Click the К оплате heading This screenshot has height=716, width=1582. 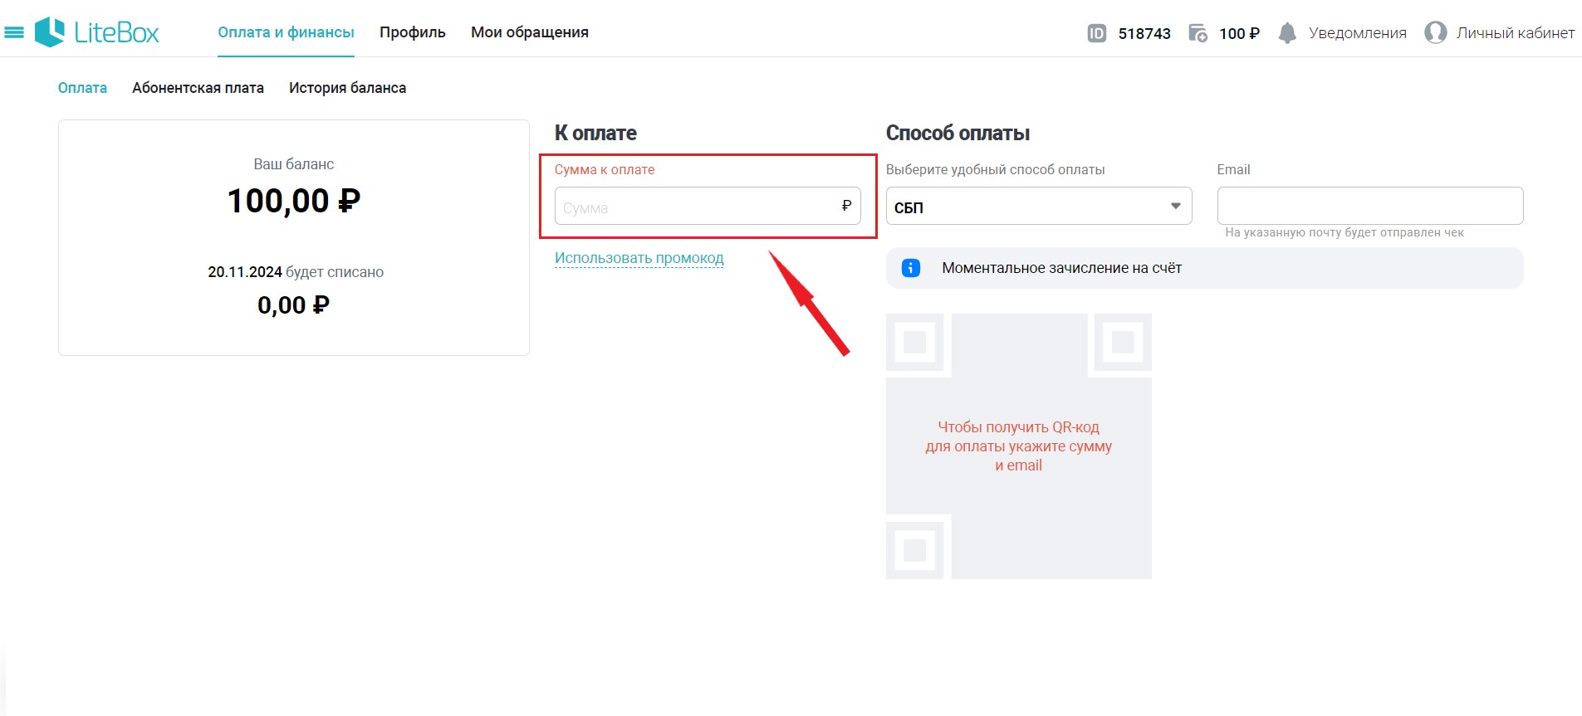595,133
